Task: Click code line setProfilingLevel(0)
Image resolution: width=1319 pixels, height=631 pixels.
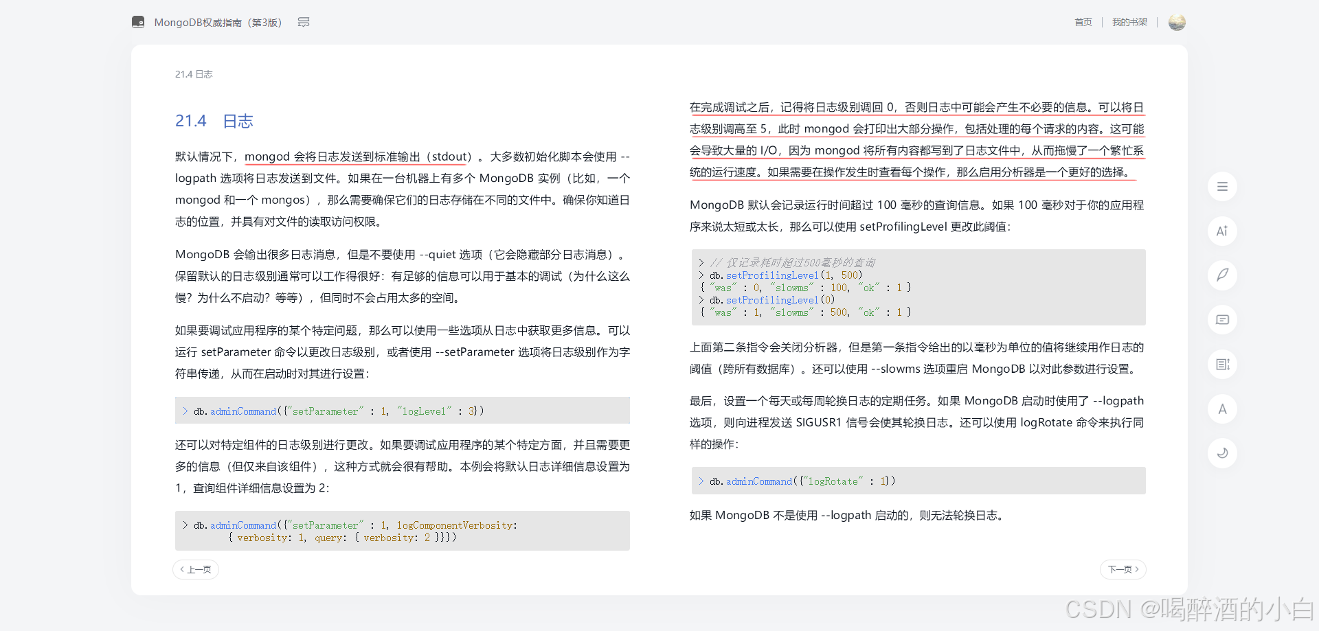Action: pyautogui.click(x=767, y=300)
